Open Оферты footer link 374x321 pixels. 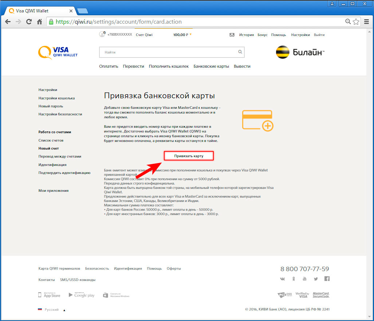(174, 268)
